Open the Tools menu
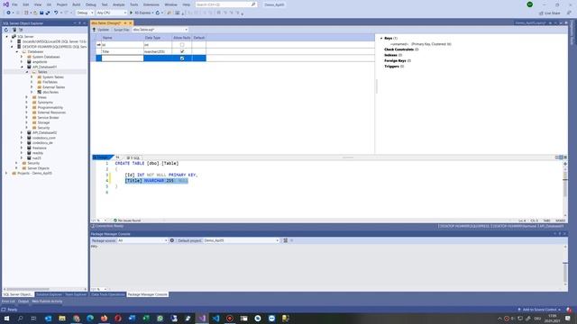577x324 pixels. [134, 4]
